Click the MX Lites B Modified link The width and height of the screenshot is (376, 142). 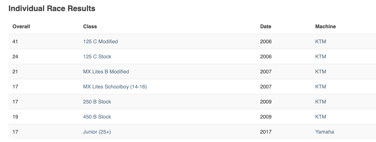coord(106,72)
